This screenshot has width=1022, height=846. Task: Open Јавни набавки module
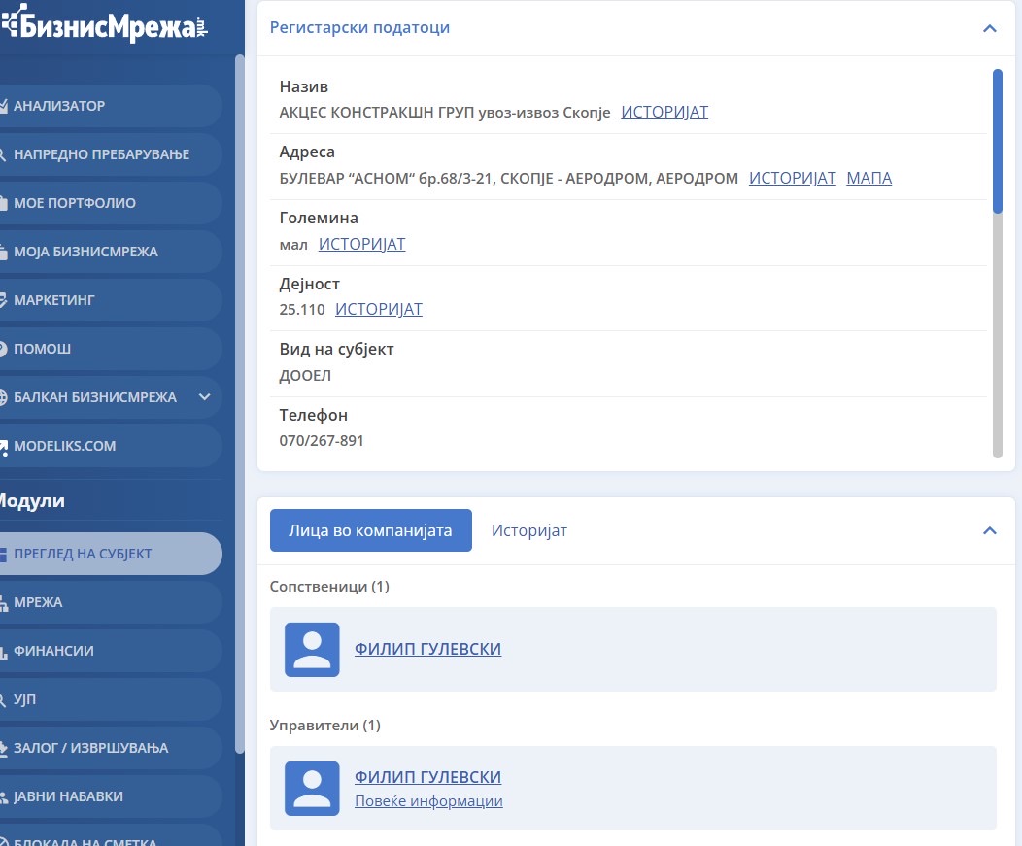(68, 796)
